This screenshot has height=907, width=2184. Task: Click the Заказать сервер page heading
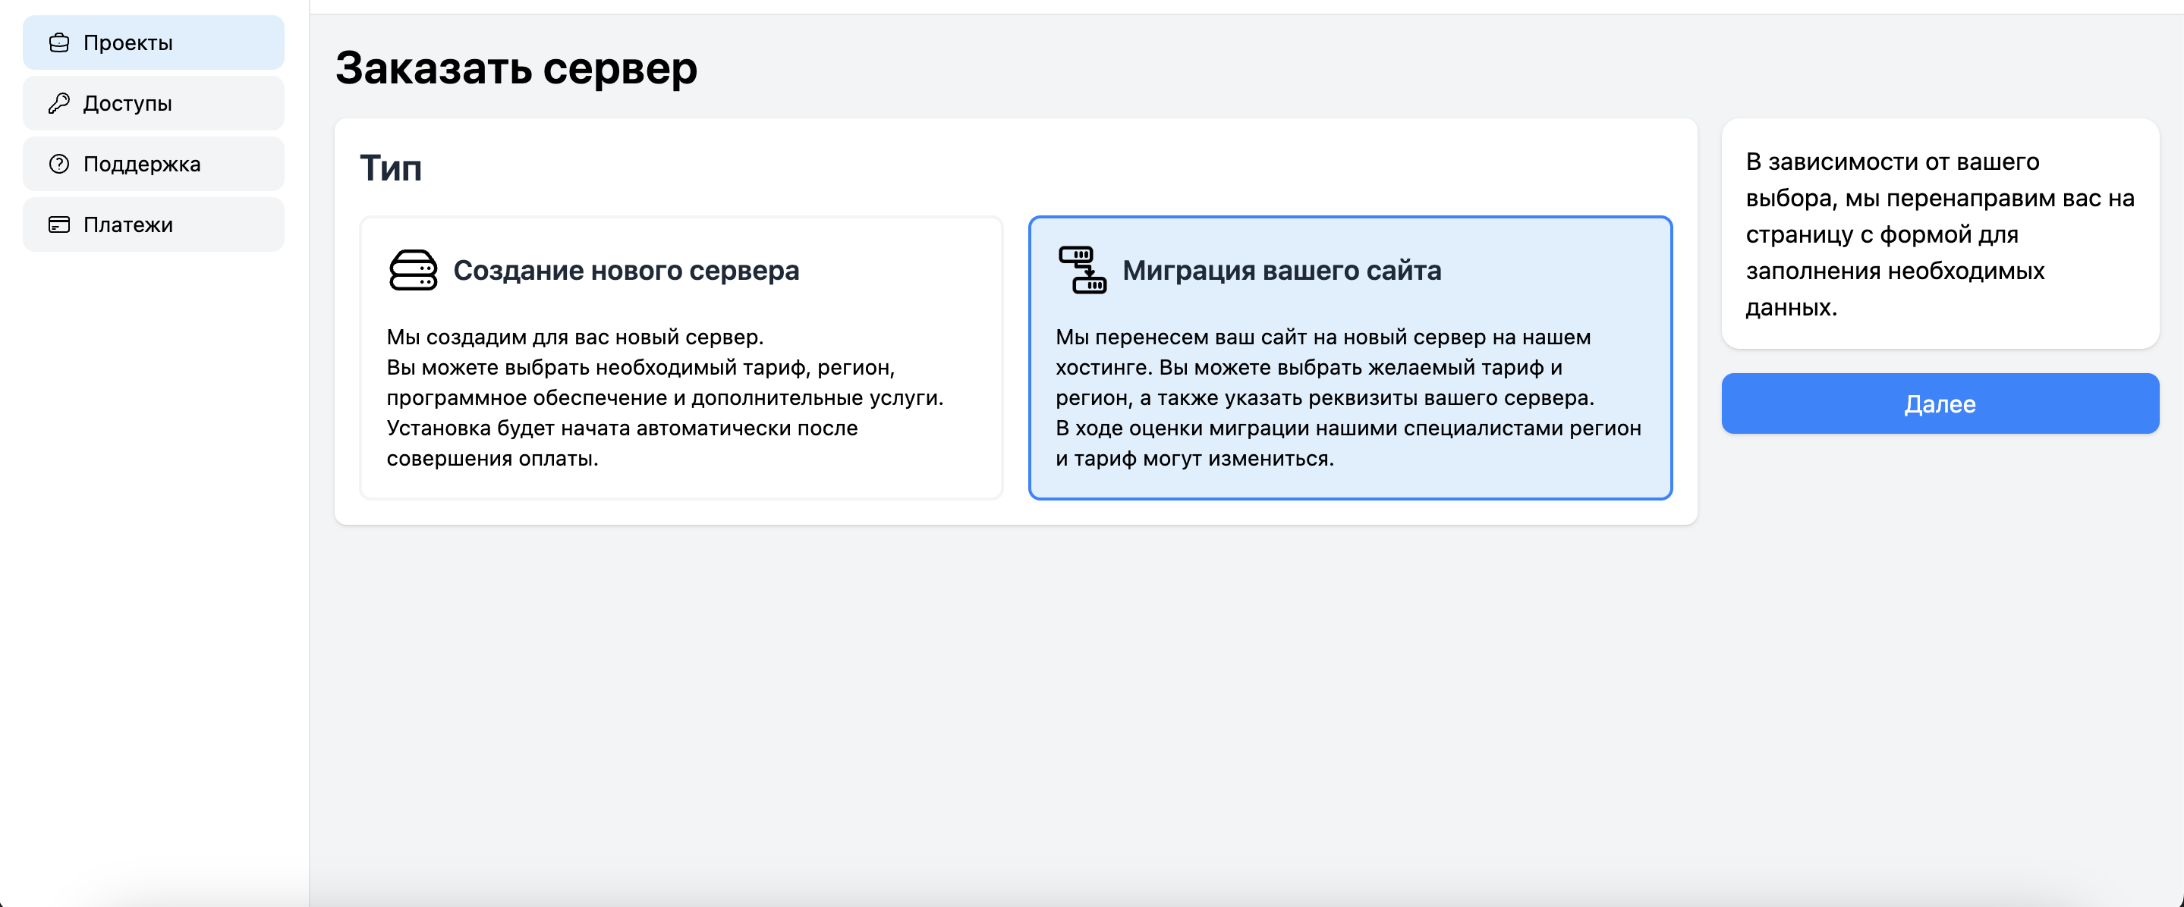click(516, 67)
